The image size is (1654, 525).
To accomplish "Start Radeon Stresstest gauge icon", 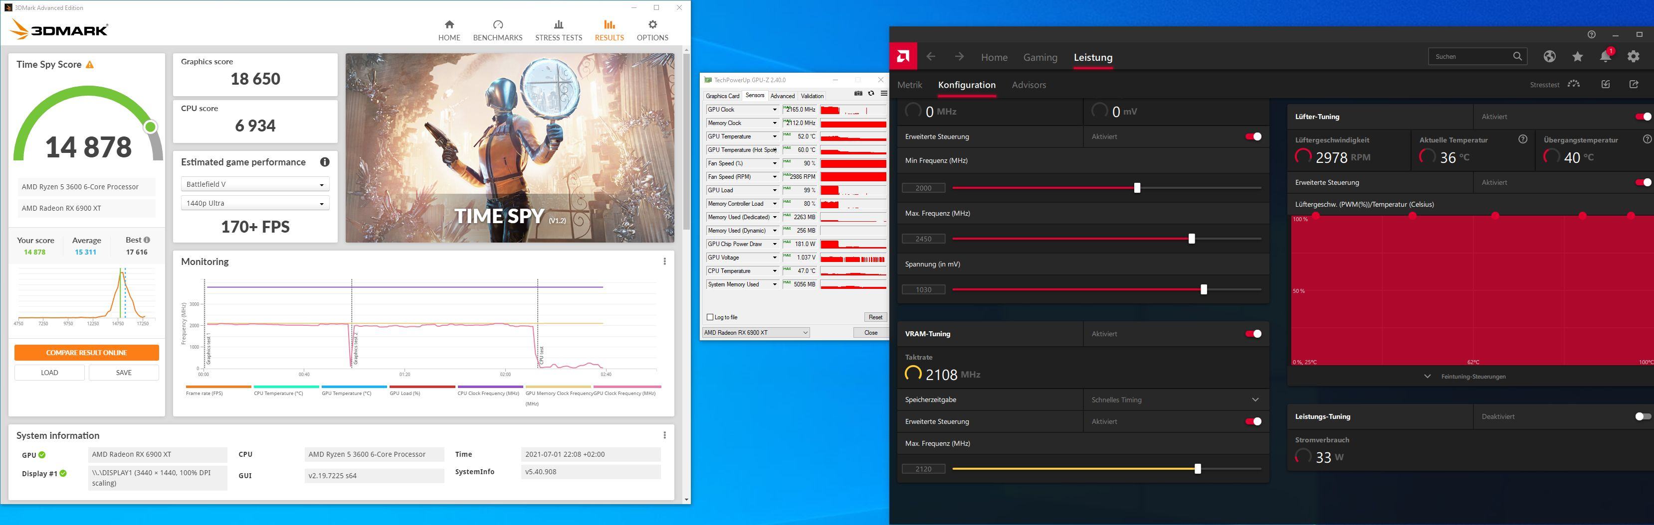I will coord(1574,84).
